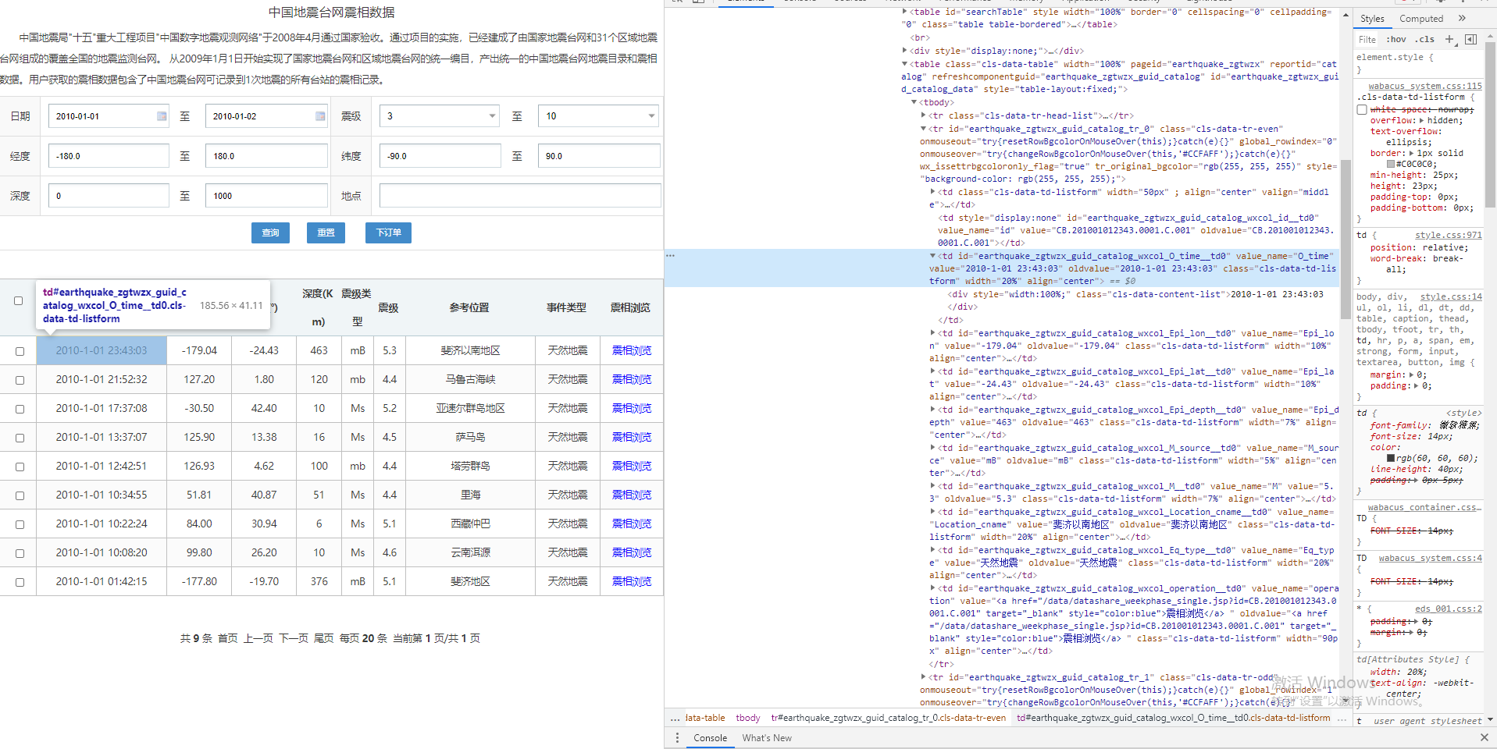This screenshot has width=1497, height=749.
Task: Show more Styles pane tabs chevron
Action: point(1462,19)
